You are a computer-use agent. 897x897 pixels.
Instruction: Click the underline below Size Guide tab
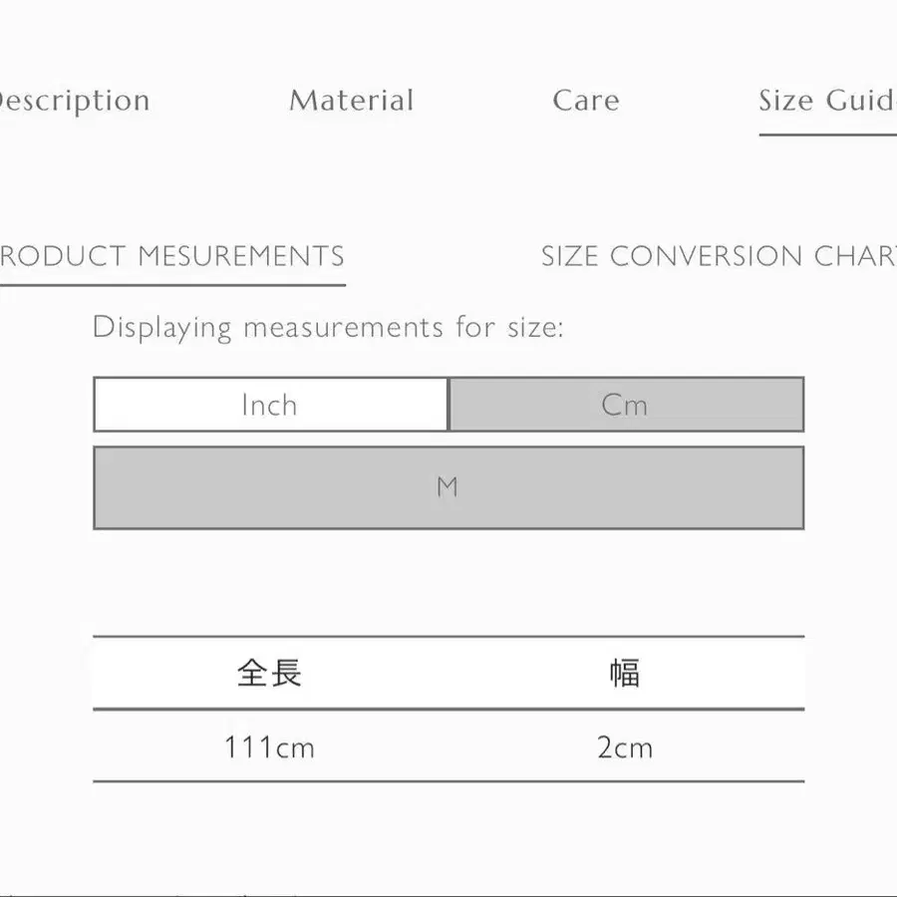tap(827, 134)
